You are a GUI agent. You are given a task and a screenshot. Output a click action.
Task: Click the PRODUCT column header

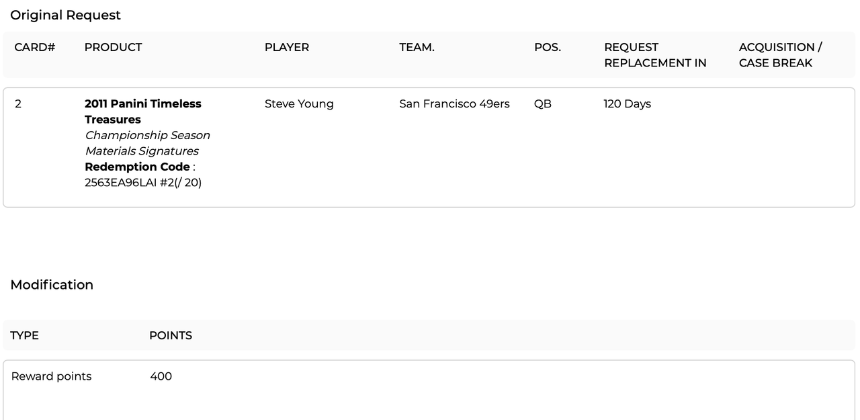click(113, 47)
